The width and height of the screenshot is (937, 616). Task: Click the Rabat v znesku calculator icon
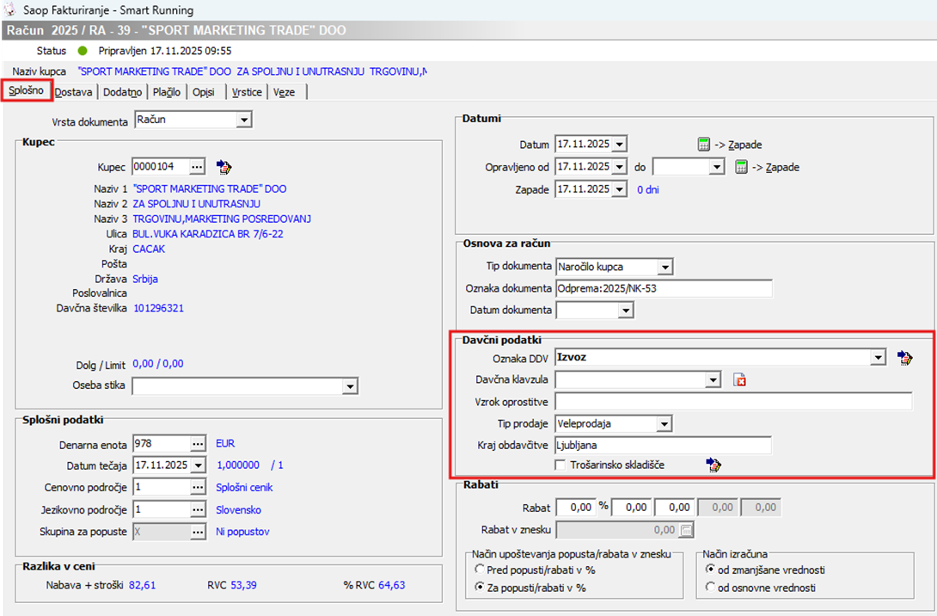687,530
